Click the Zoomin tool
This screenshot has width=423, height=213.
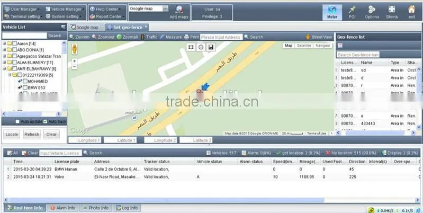click(79, 37)
